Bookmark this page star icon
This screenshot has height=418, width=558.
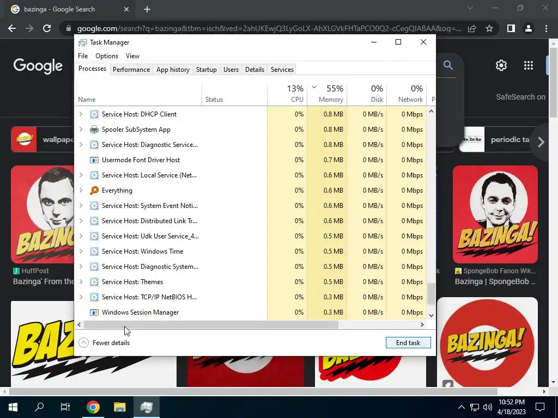click(x=489, y=28)
